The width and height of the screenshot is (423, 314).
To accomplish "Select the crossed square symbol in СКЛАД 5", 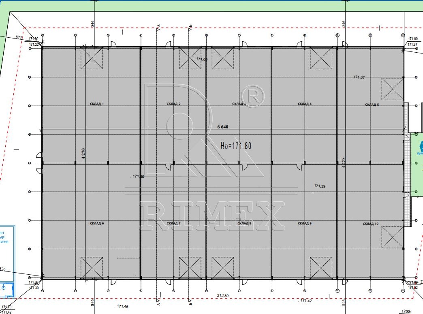I will pos(392,89).
